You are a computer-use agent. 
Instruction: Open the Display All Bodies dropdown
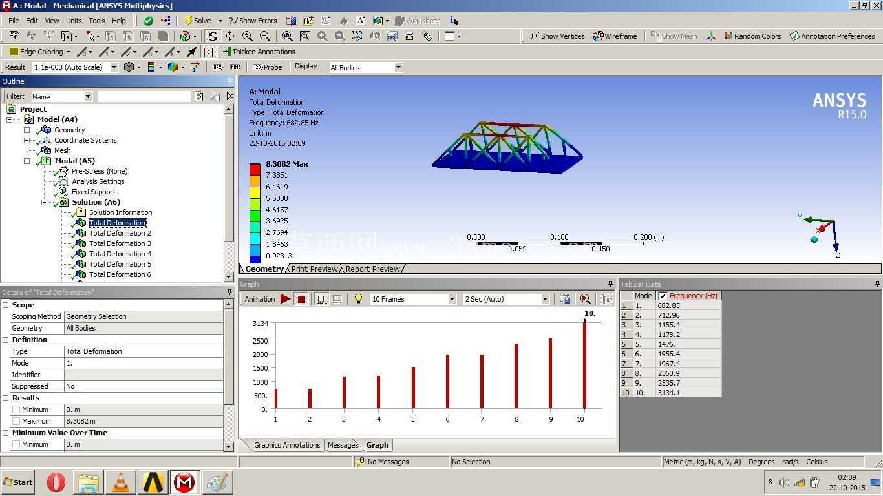(x=398, y=67)
